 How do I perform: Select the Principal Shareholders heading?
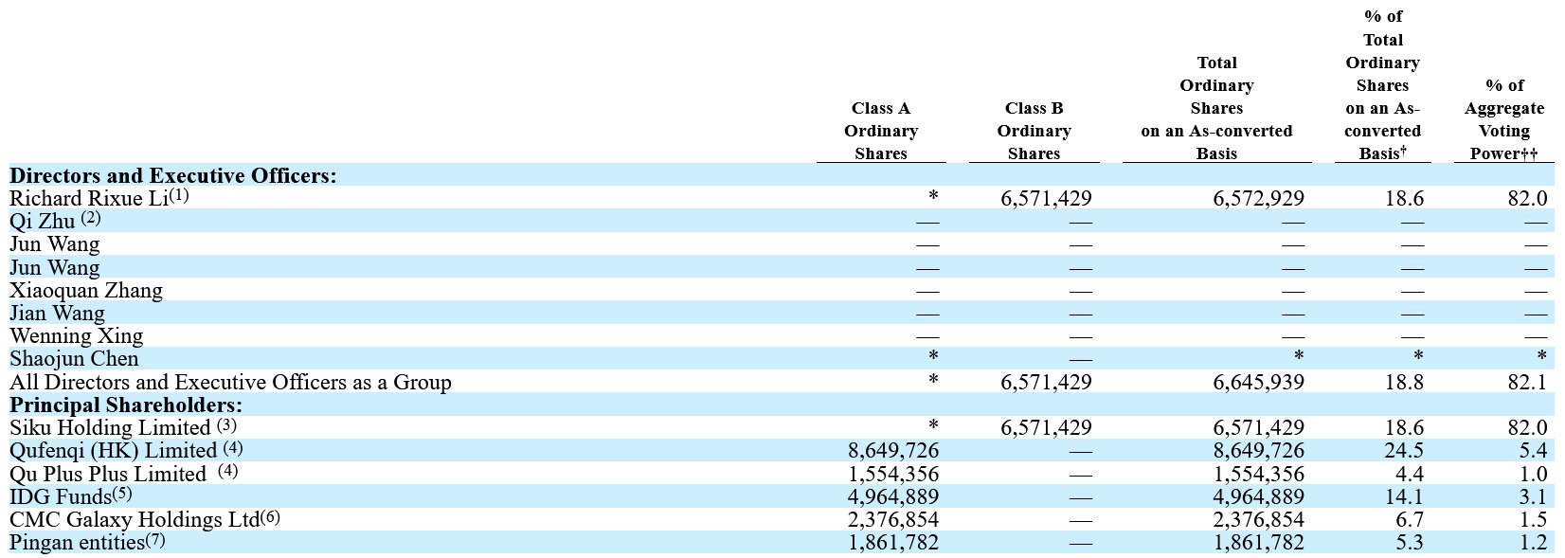coord(126,405)
